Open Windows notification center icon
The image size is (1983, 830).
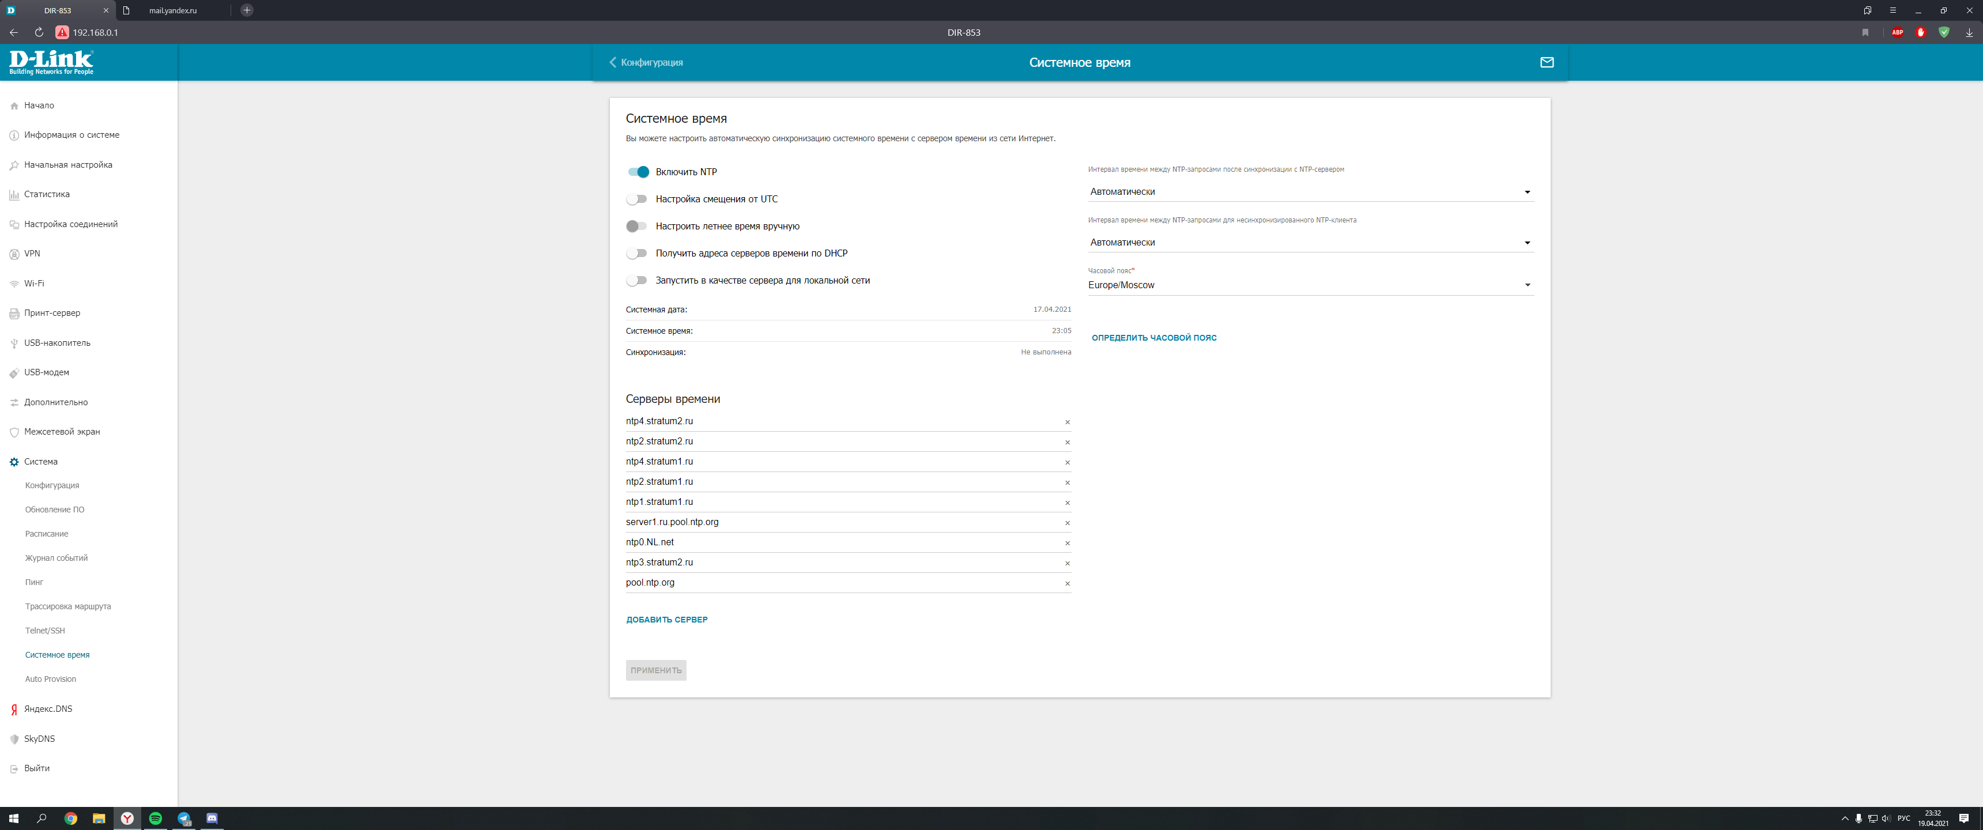tap(1964, 818)
